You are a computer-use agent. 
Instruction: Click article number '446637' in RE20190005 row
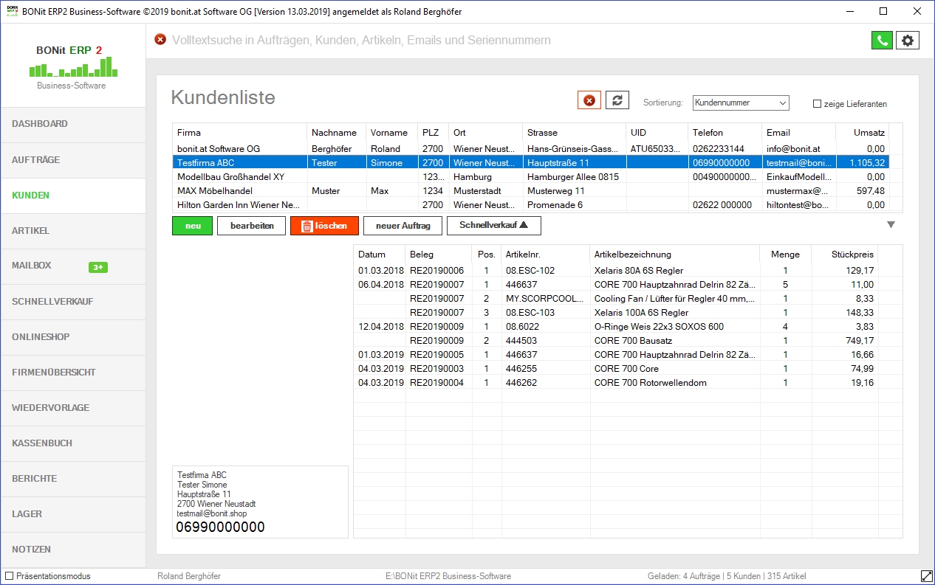[521, 355]
